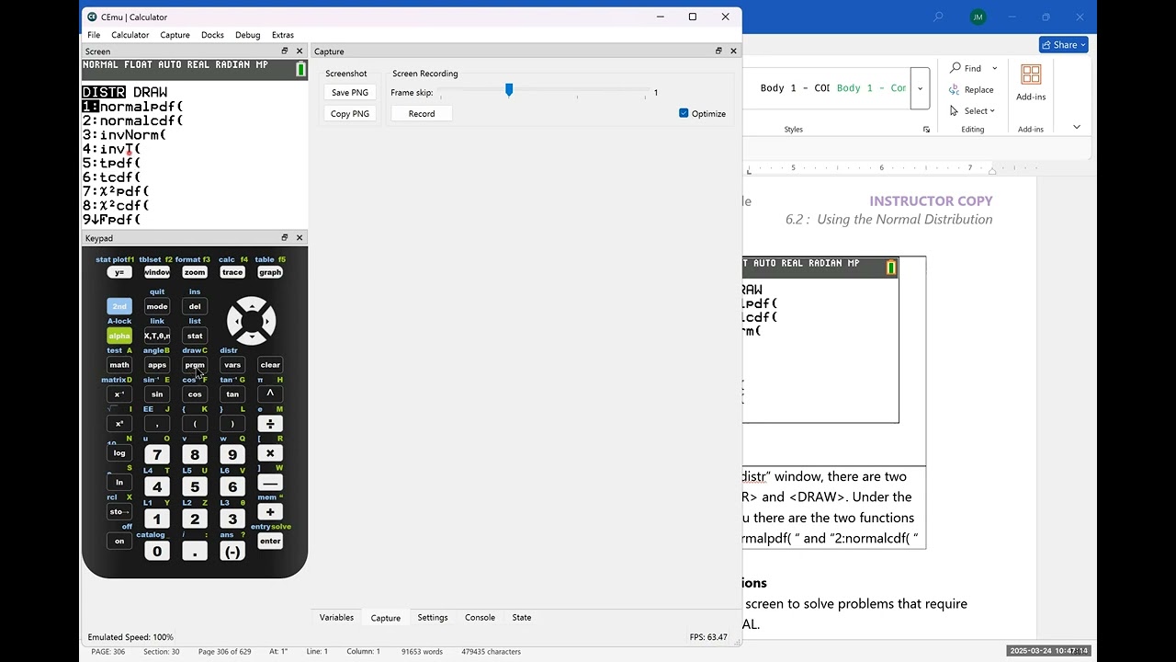Screen dimensions: 1176x662
Task: Click the JM account avatar in Word
Action: point(978,17)
